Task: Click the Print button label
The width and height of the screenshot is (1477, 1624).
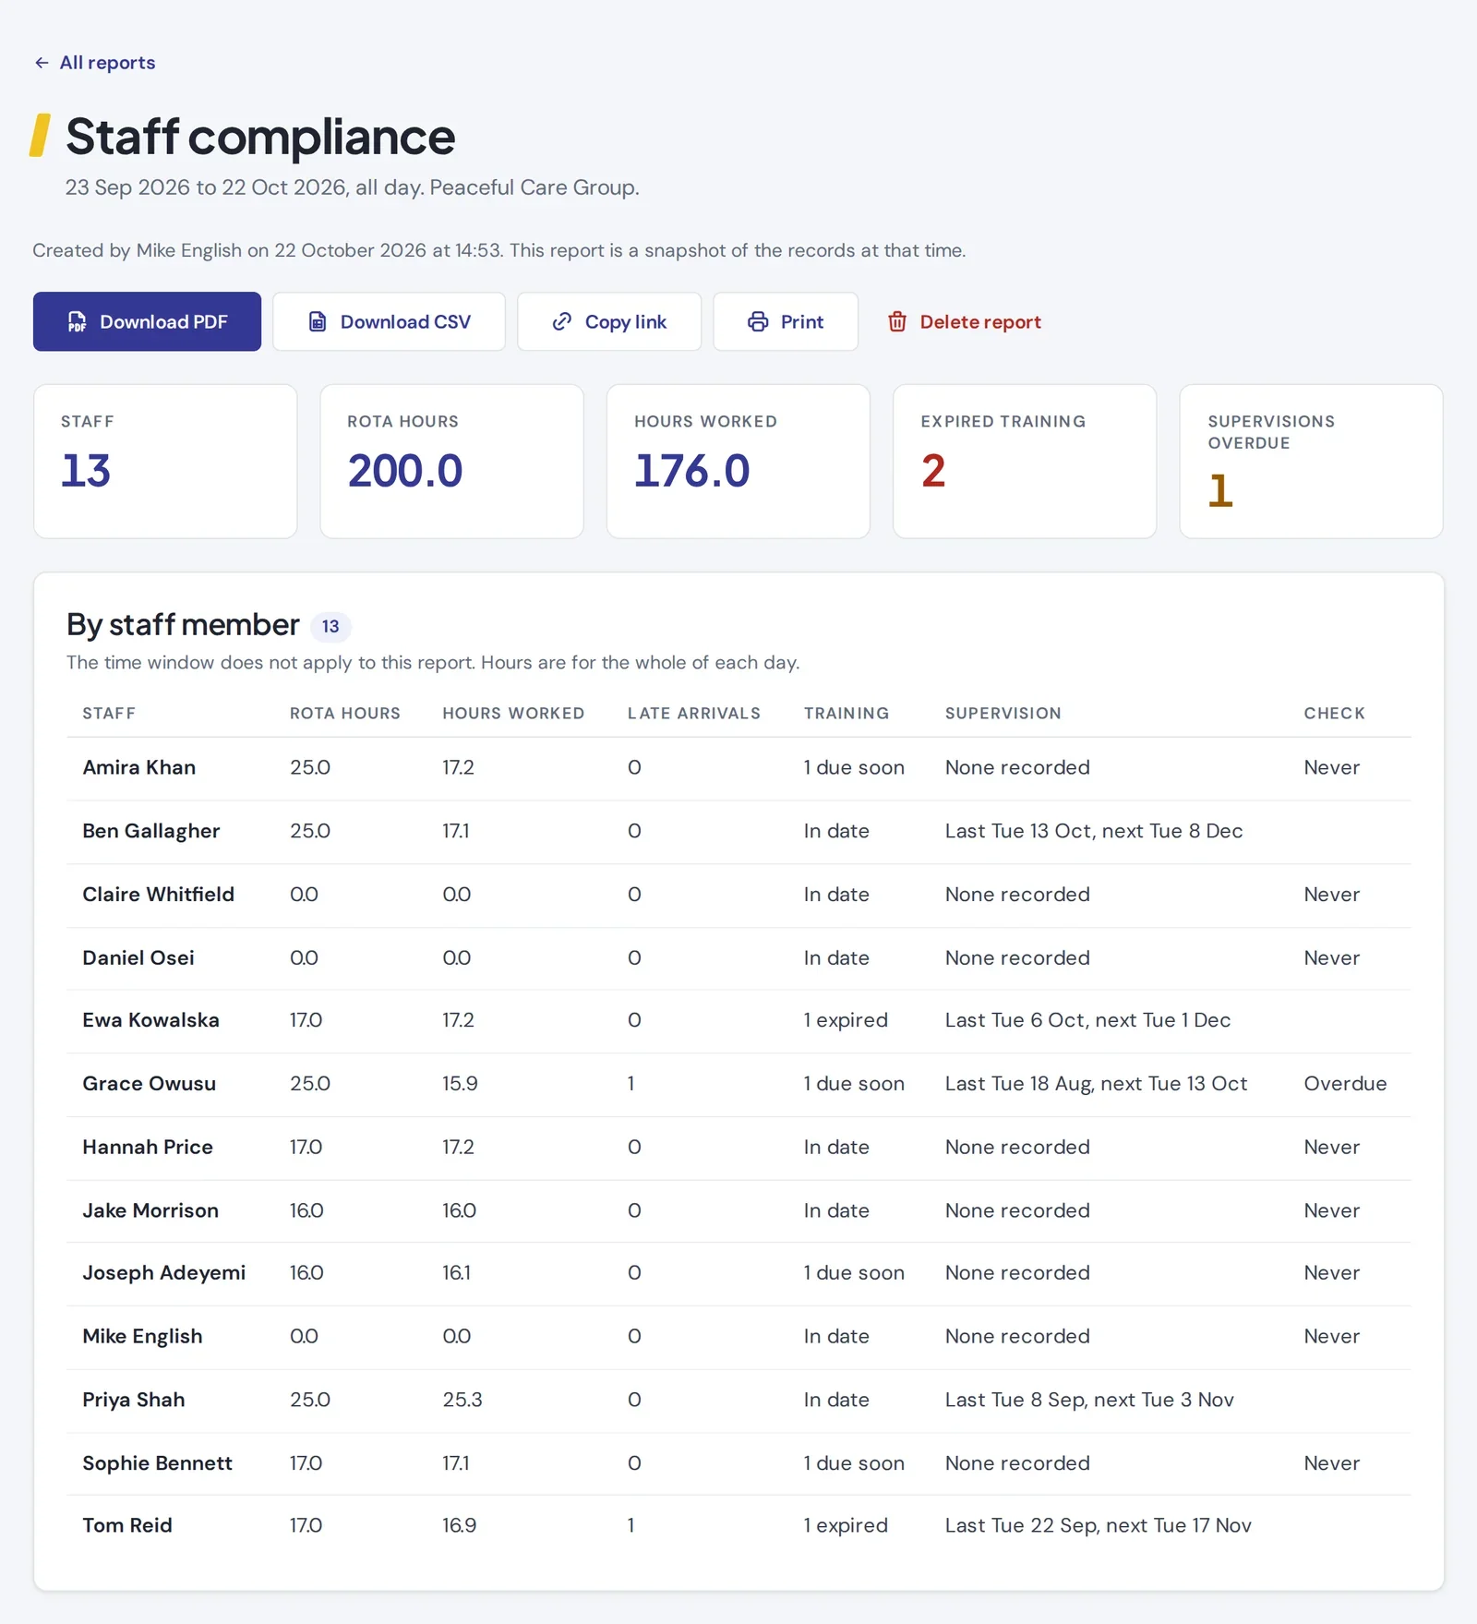Action: (x=802, y=321)
